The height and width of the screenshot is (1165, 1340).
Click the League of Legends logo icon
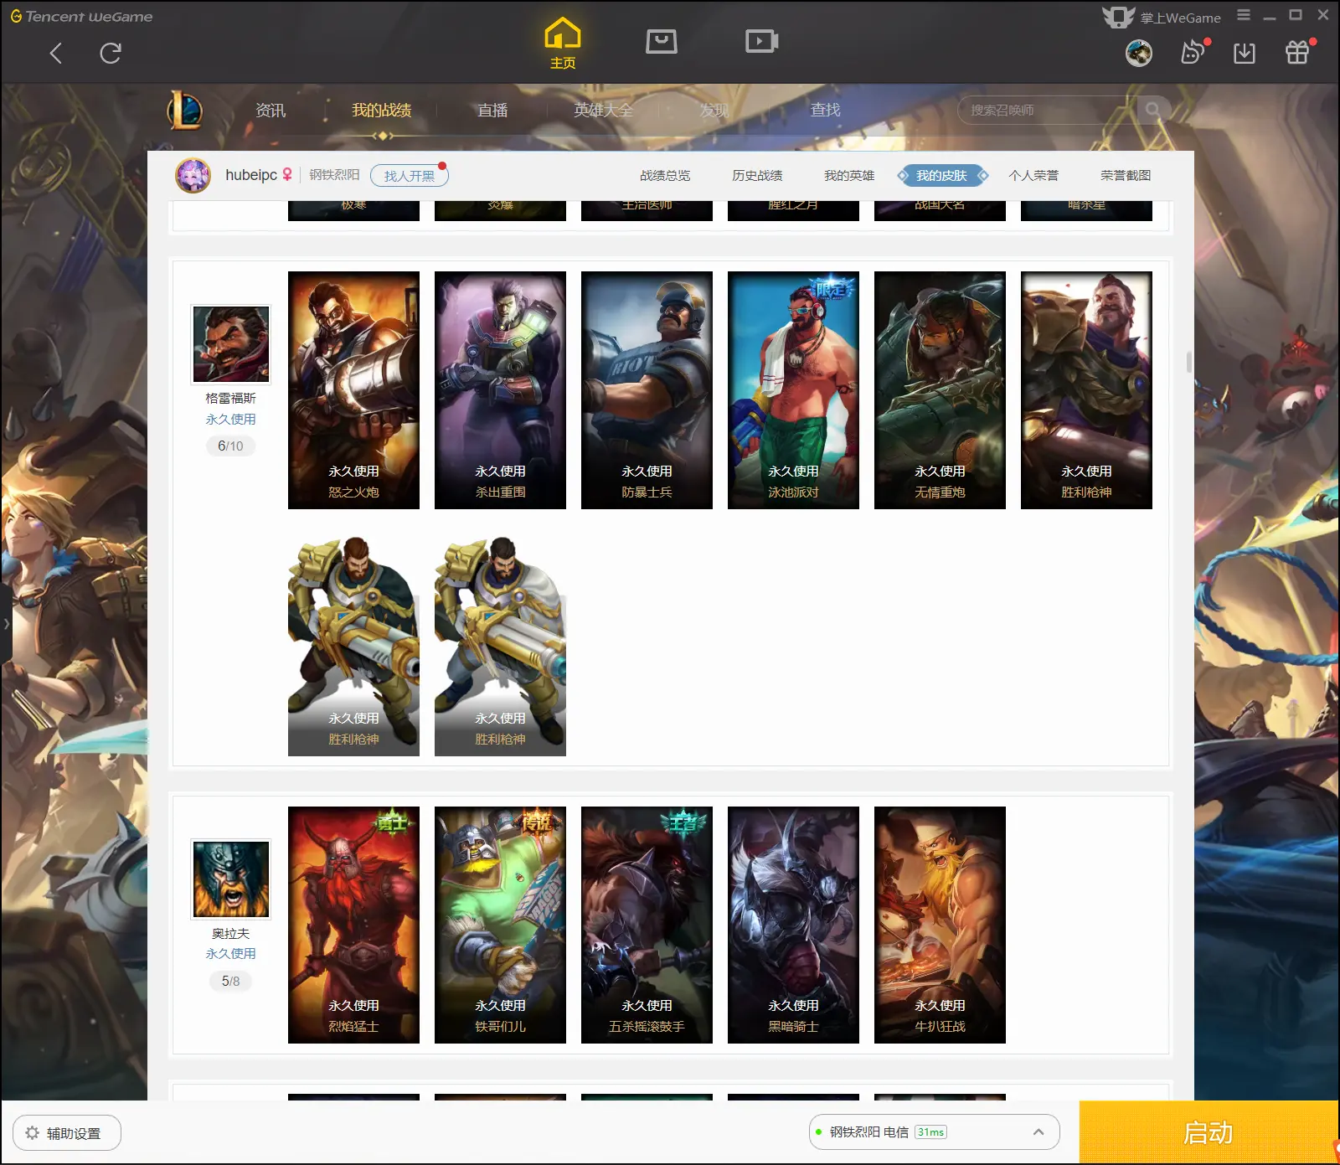coord(185,110)
